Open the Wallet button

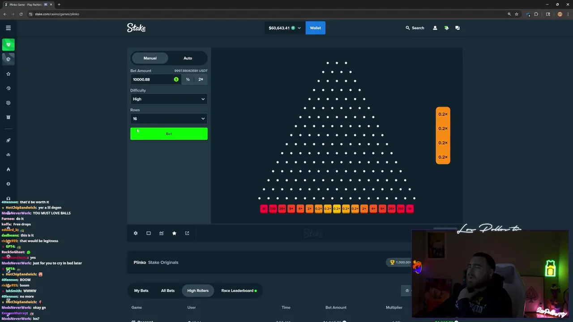(316, 28)
